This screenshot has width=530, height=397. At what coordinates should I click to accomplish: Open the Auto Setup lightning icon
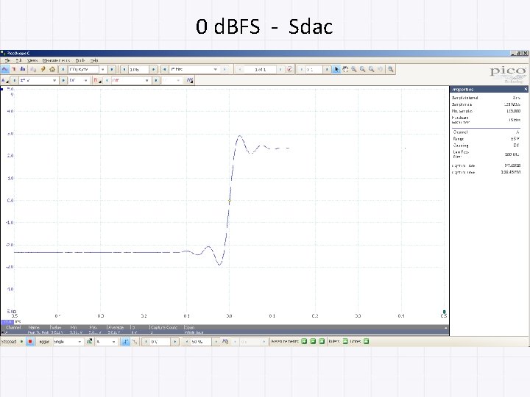[x=43, y=69]
